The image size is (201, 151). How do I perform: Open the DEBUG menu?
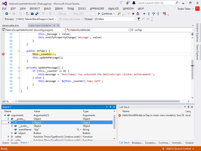point(59,9)
